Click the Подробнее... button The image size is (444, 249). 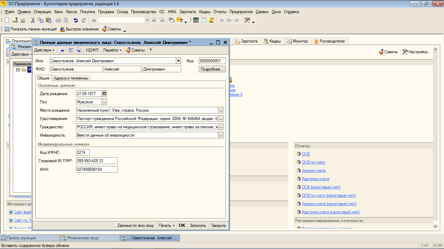212,69
